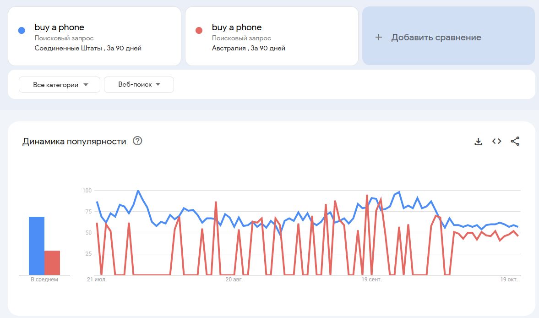The height and width of the screenshot is (318, 539).
Task: Open the embed code icon
Action: tap(496, 142)
